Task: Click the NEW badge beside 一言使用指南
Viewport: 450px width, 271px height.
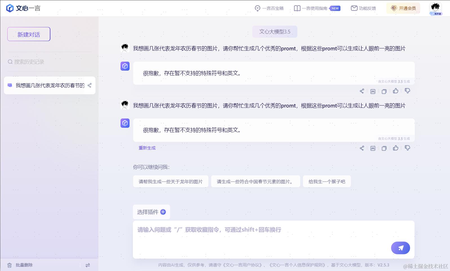Action: click(335, 8)
